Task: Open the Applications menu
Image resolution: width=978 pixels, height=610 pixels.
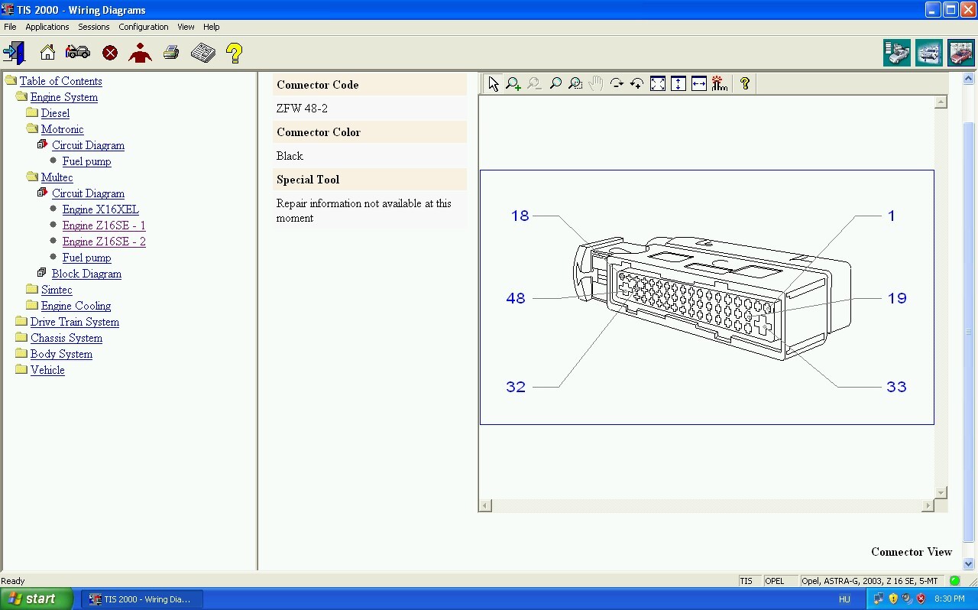Action: pyautogui.click(x=47, y=27)
